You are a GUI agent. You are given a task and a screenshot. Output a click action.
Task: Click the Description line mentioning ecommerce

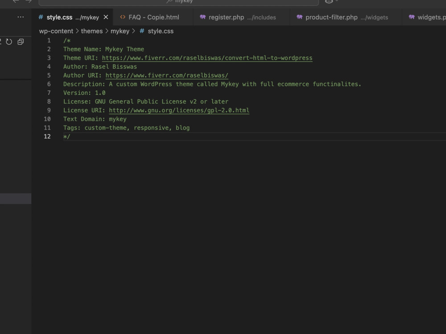tap(212, 84)
